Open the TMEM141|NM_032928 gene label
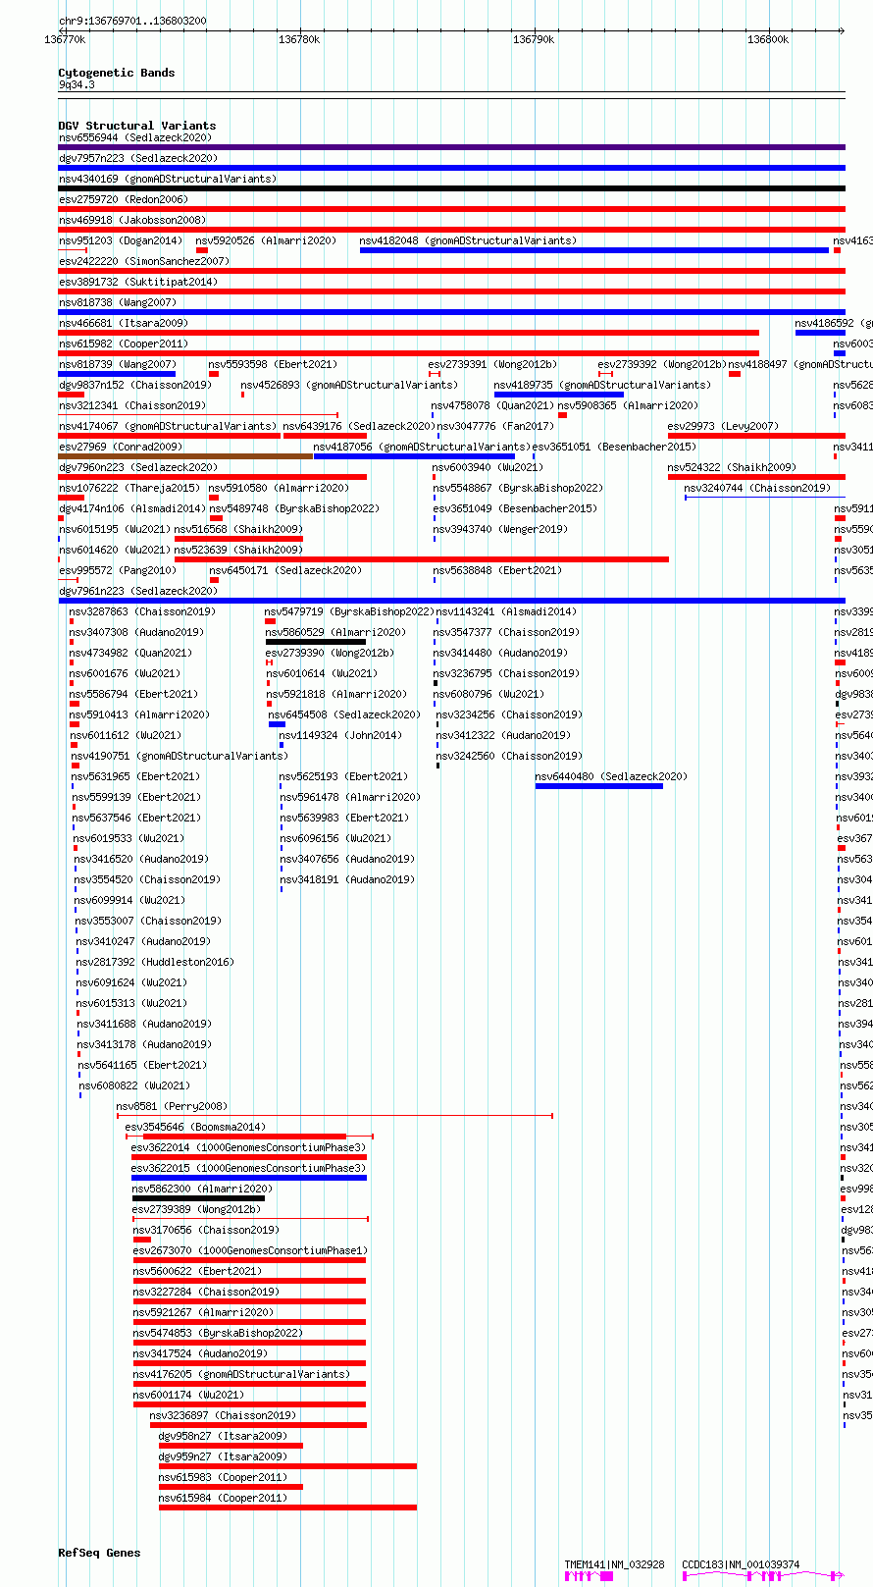The height and width of the screenshot is (1587, 873). point(614,1564)
